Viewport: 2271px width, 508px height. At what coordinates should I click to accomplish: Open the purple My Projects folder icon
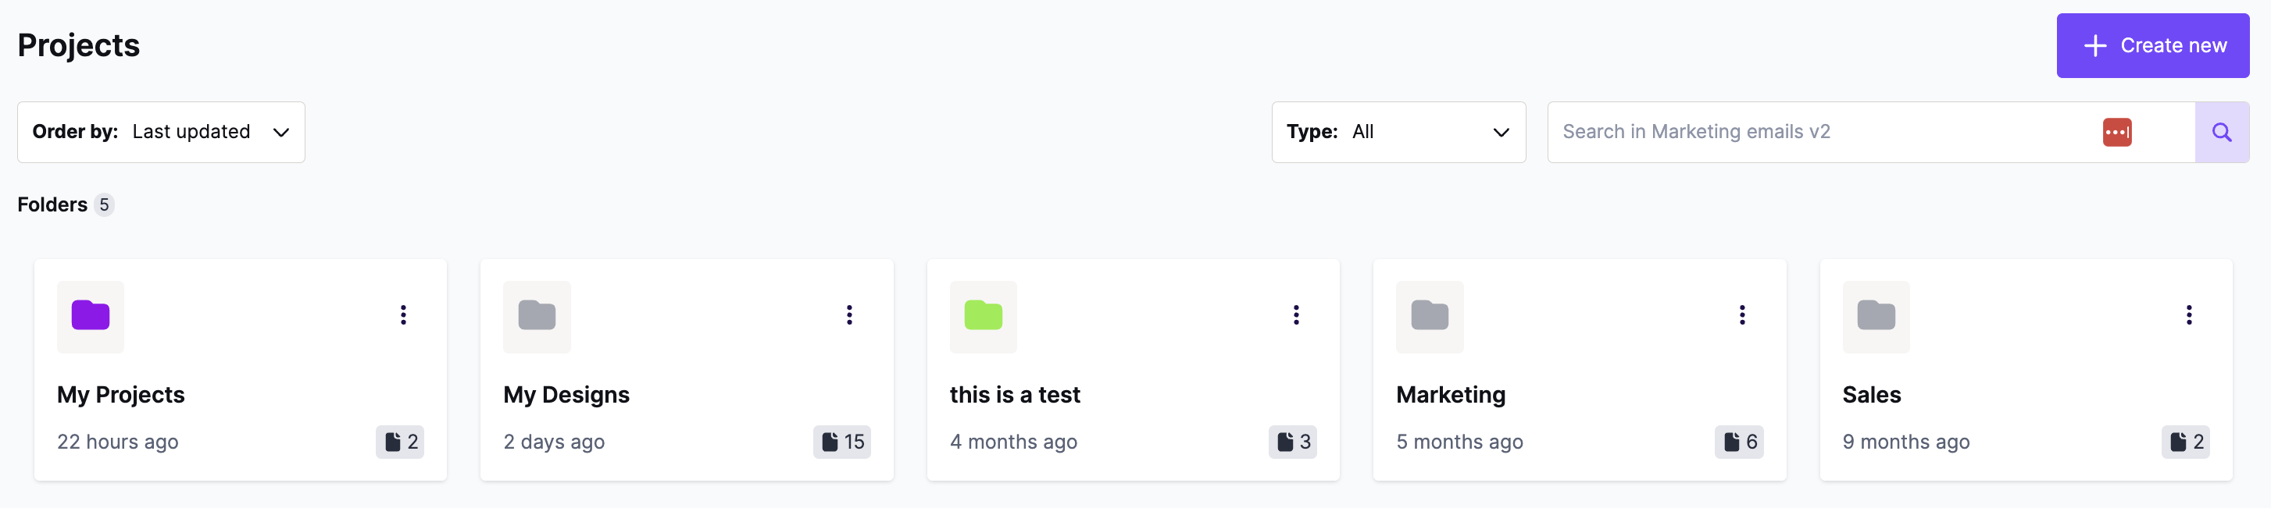(91, 315)
